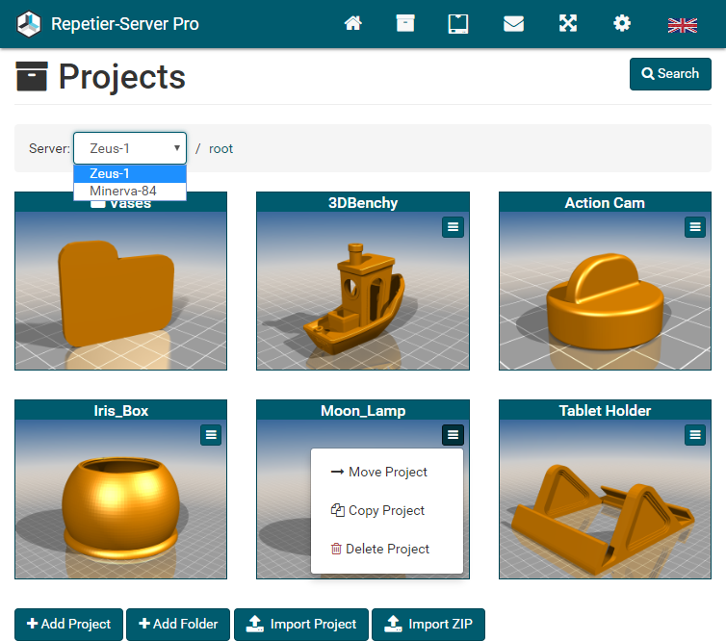726x641 pixels.
Task: Click the Repetier-Server Pro logo
Action: point(30,24)
